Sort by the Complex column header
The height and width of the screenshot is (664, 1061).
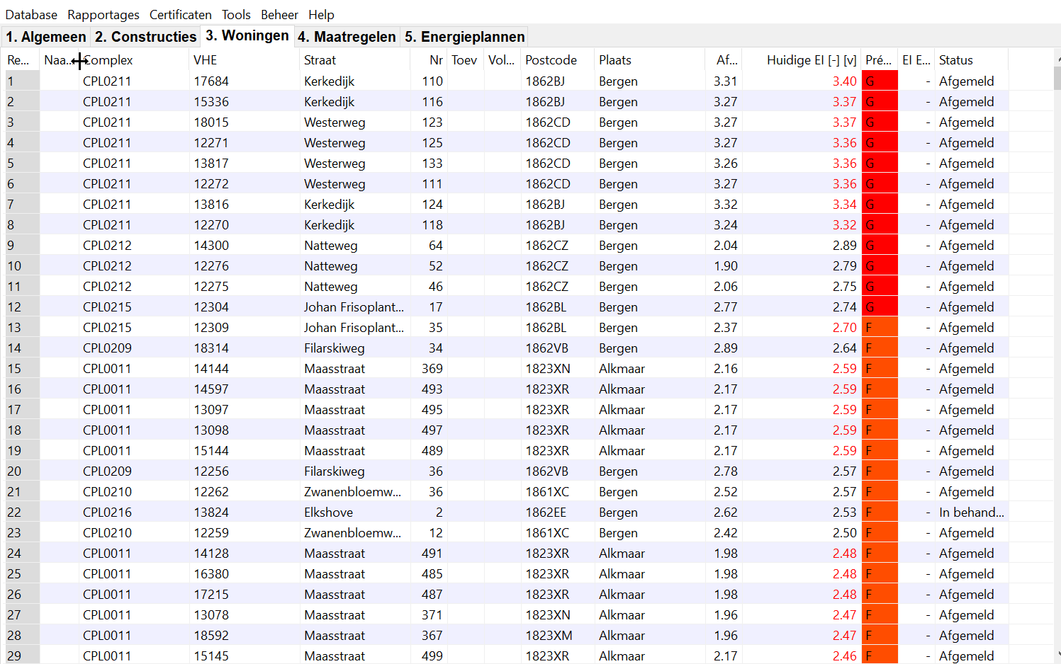pos(134,60)
